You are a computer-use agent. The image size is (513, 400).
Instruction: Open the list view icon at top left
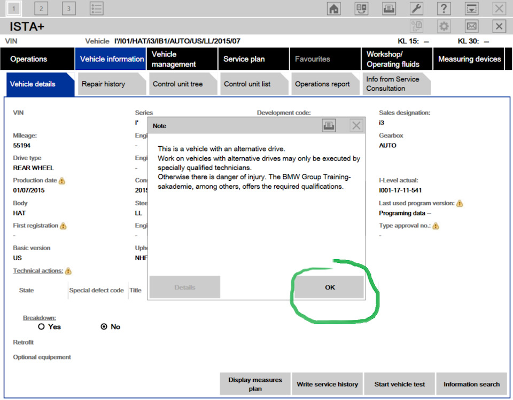[x=97, y=9]
